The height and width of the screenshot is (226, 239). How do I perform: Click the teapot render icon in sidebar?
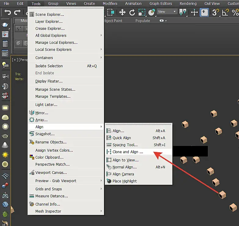(x=5, y=24)
